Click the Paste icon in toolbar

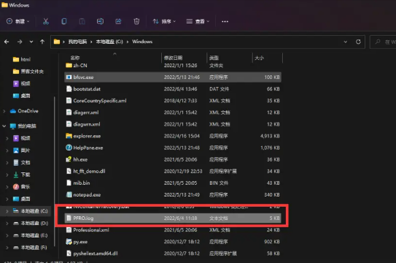tap(82, 21)
